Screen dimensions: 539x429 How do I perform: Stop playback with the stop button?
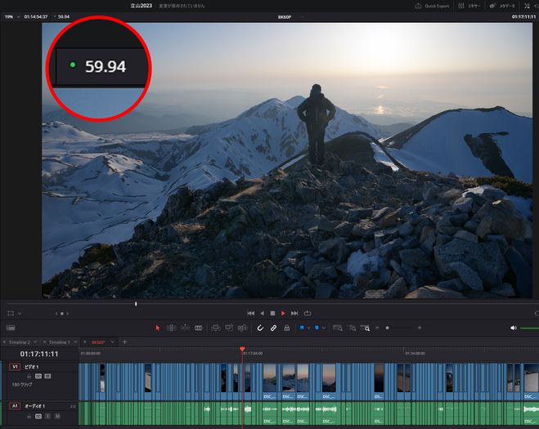click(272, 313)
